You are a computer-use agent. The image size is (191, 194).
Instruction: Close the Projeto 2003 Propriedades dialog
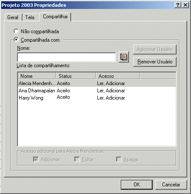click(x=185, y=5)
